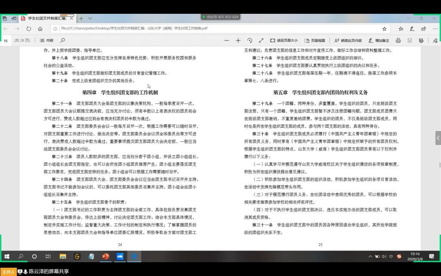Open PowerPoint from the taskbar
This screenshot has height=276, width=441.
click(106, 257)
